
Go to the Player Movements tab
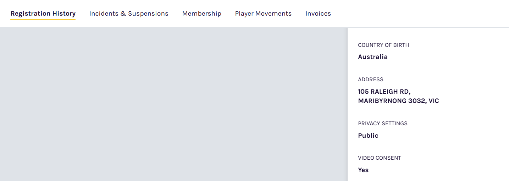(263, 13)
